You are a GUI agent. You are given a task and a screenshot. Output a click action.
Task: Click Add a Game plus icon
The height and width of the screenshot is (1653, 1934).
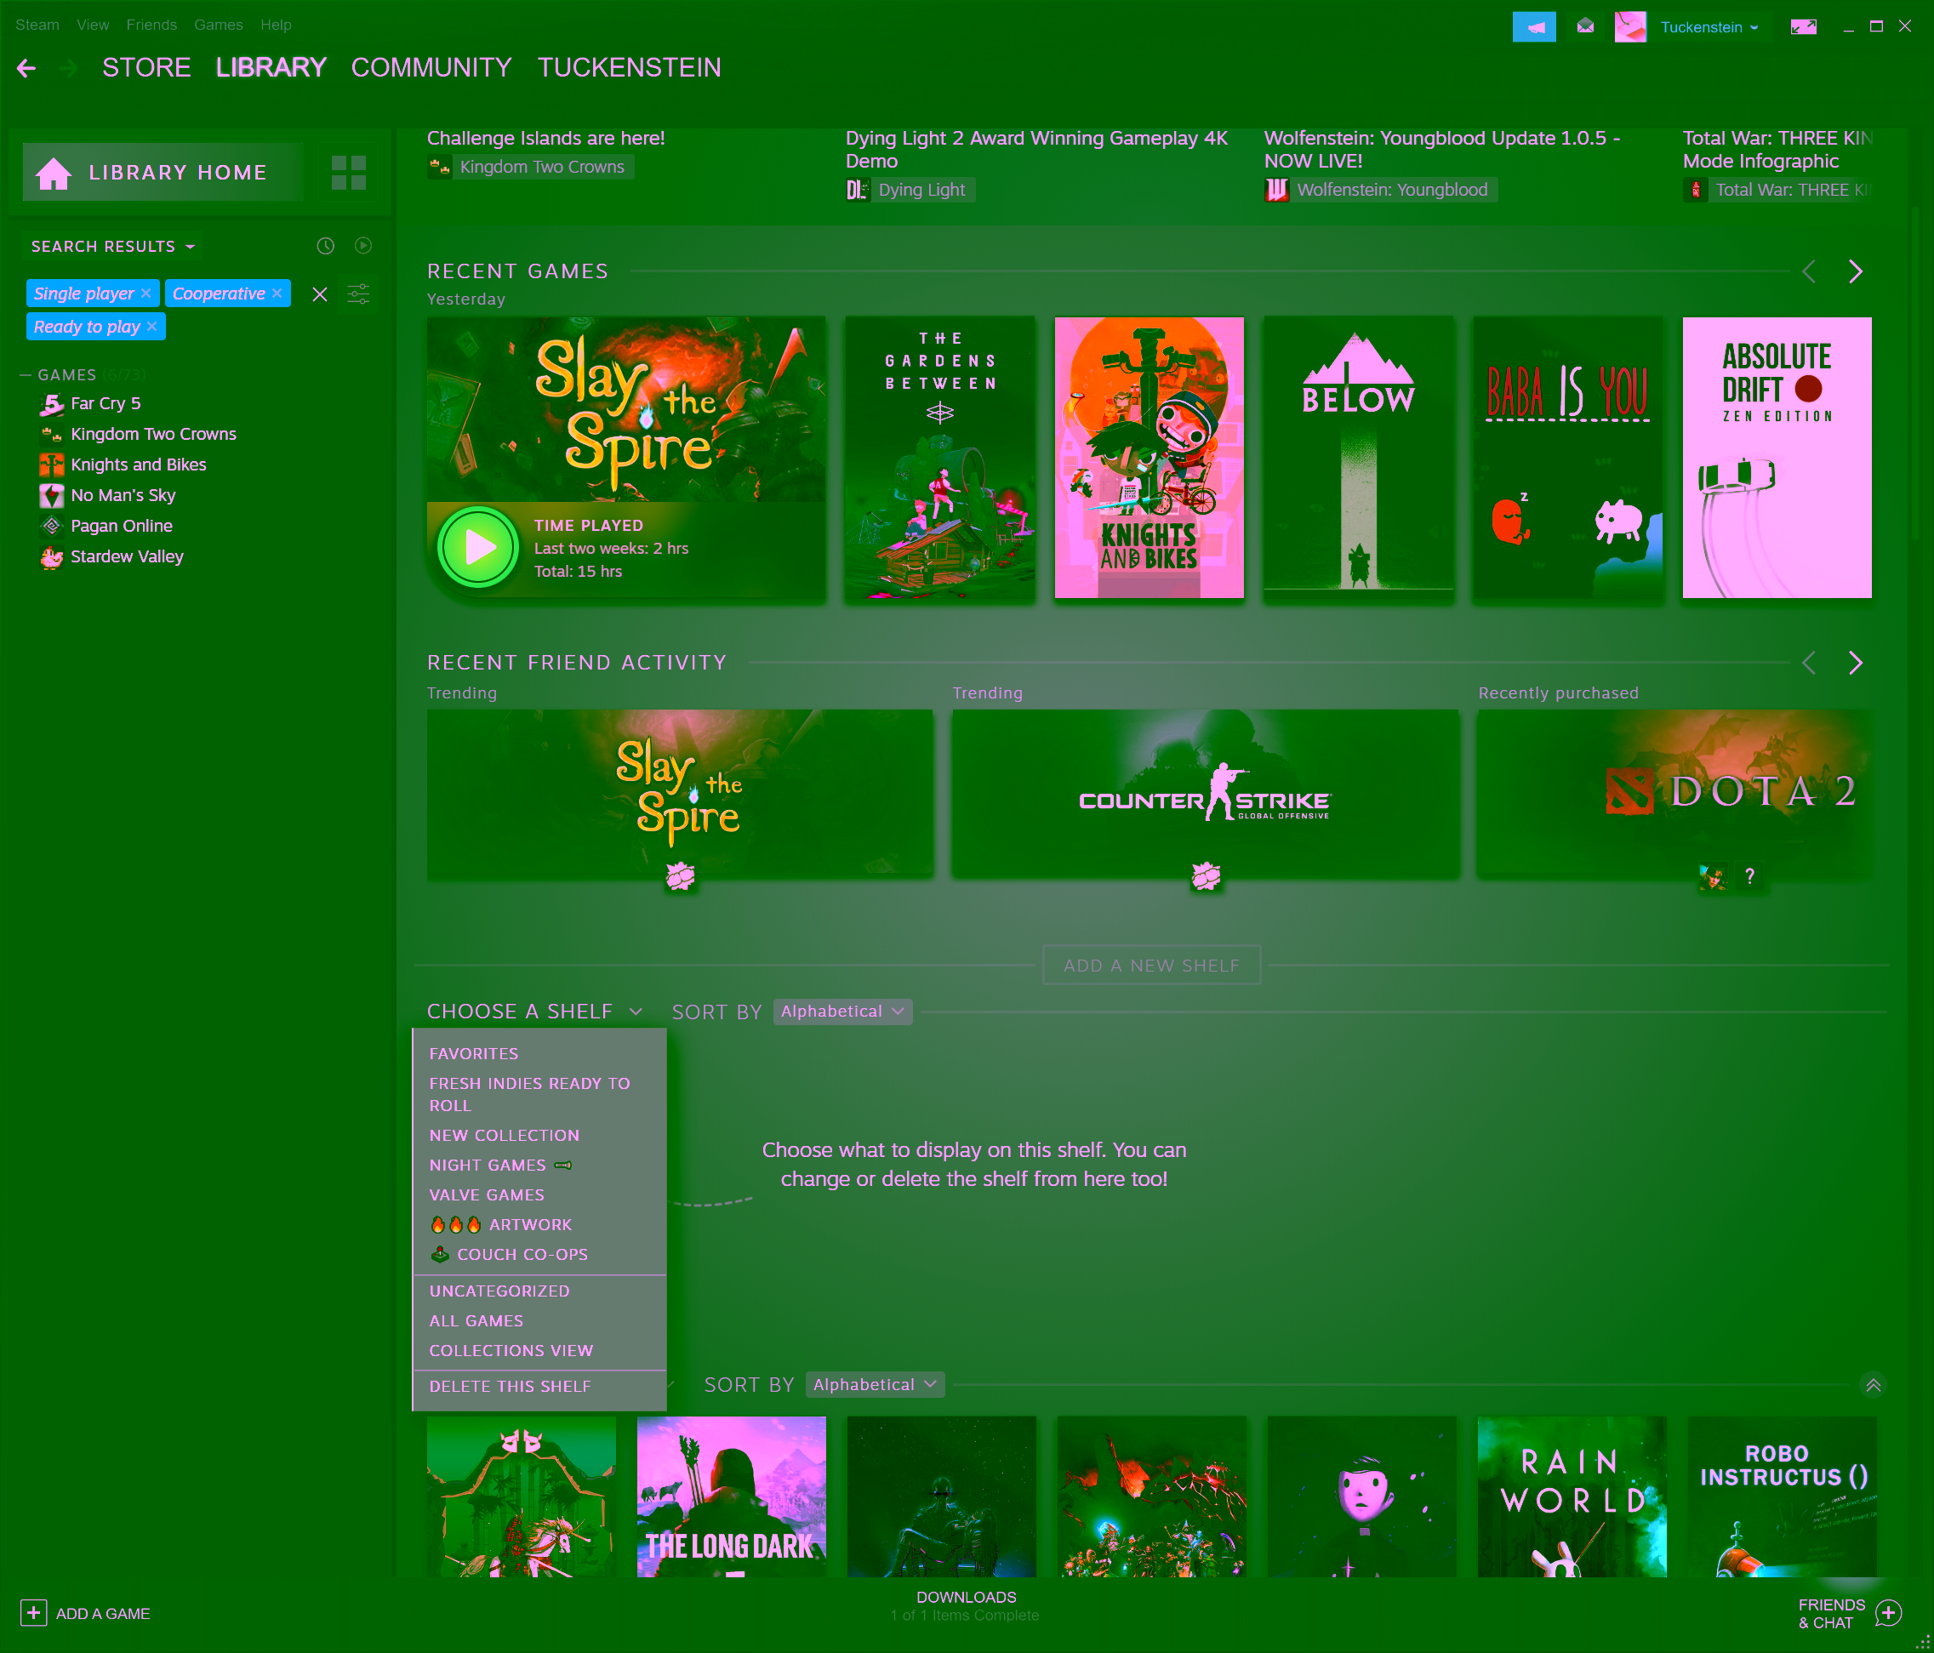pos(33,1614)
